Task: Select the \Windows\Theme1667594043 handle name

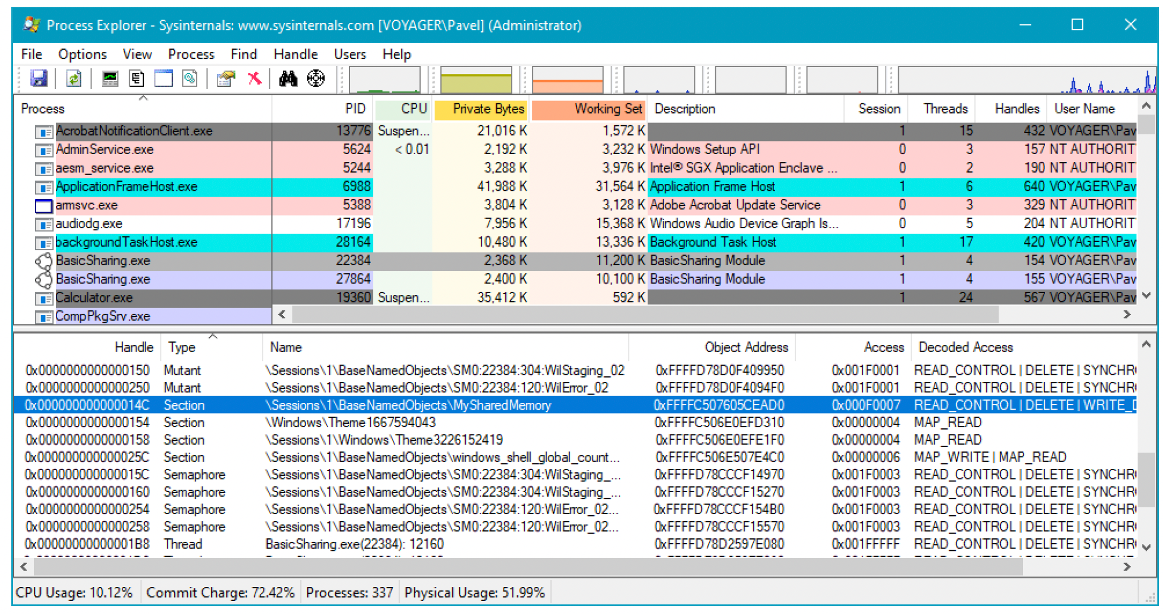Action: (x=351, y=423)
